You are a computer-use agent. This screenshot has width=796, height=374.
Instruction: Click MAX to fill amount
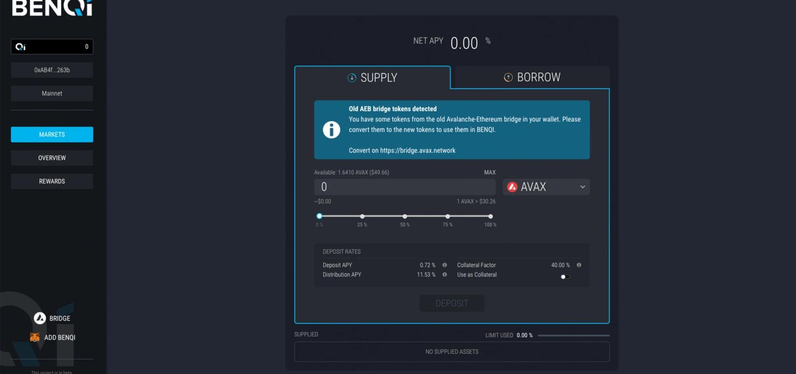pyautogui.click(x=490, y=172)
